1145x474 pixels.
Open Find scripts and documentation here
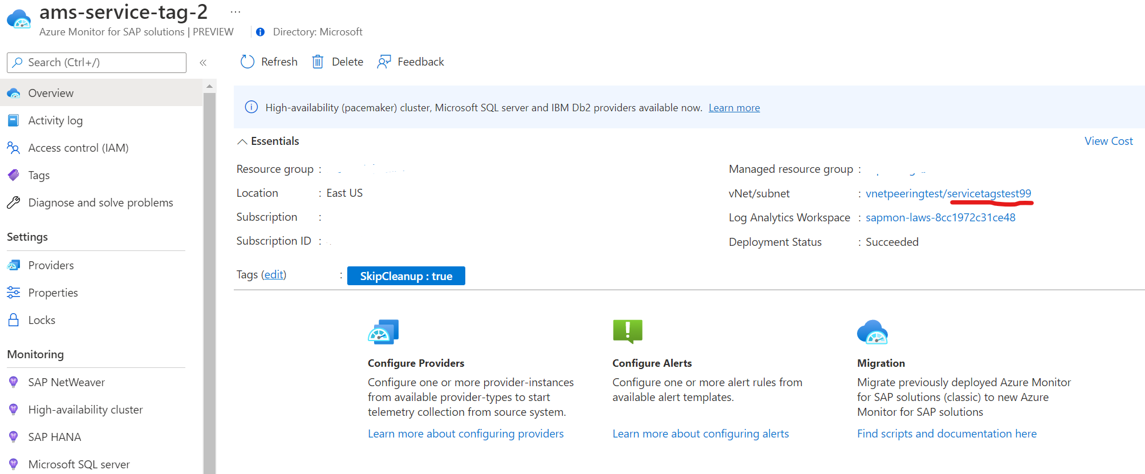[947, 434]
